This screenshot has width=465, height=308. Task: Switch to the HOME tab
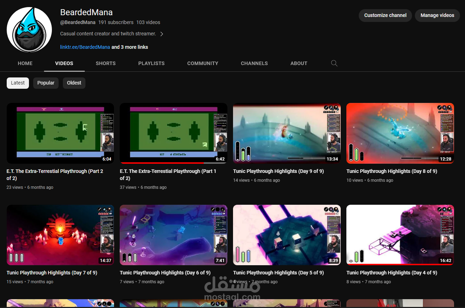pyautogui.click(x=25, y=63)
